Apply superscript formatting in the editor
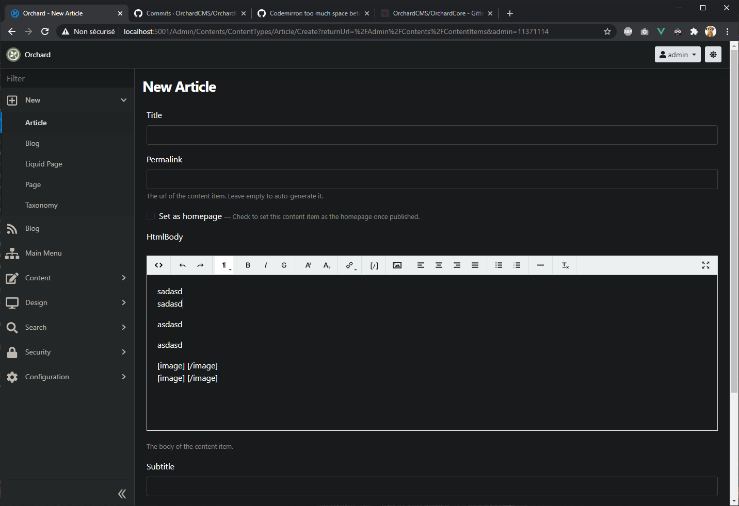The height and width of the screenshot is (506, 739). (308, 265)
